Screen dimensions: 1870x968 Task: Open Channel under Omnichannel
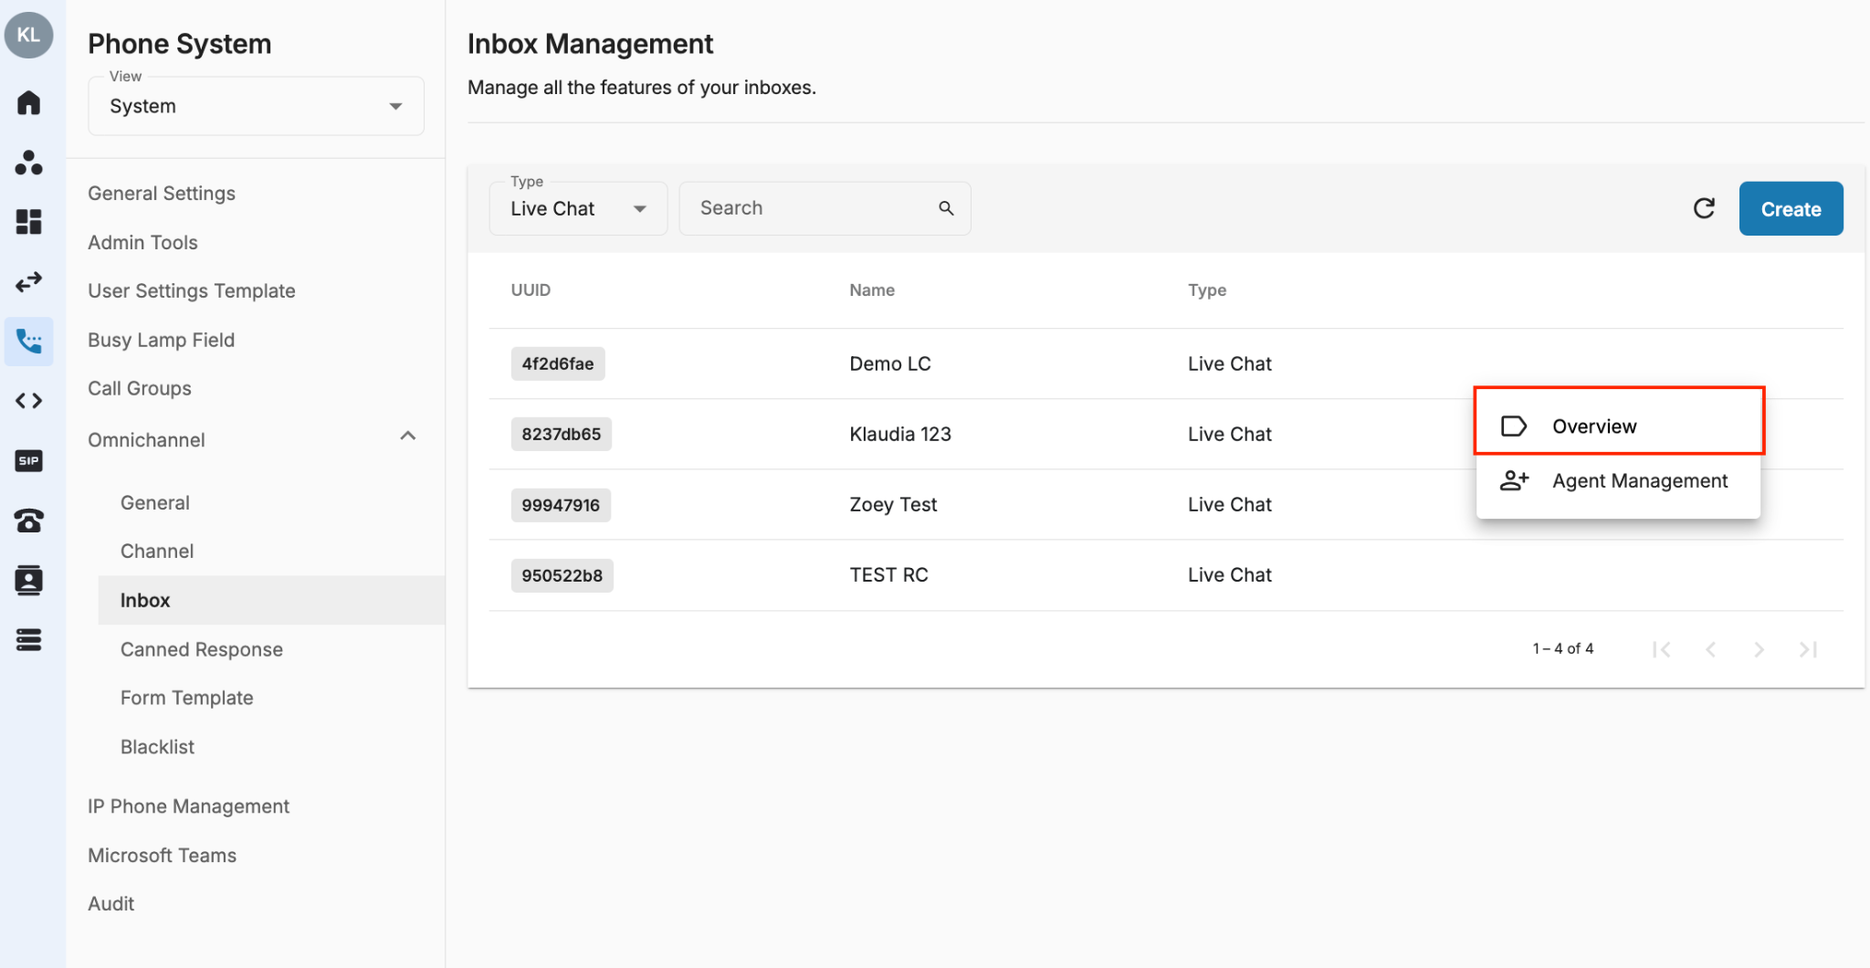[157, 551]
